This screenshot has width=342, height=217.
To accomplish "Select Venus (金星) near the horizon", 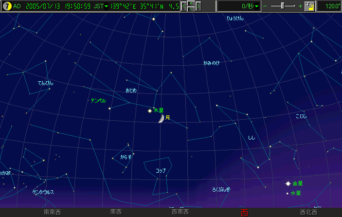I will (288, 183).
